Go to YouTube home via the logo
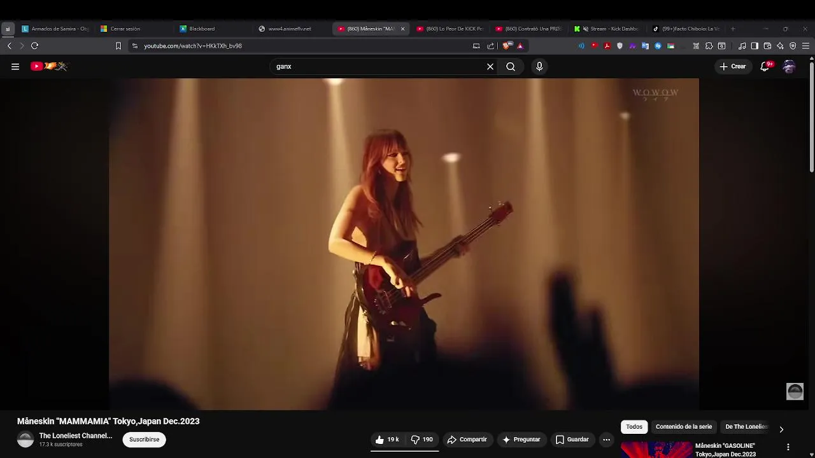Image resolution: width=815 pixels, height=458 pixels. point(48,66)
